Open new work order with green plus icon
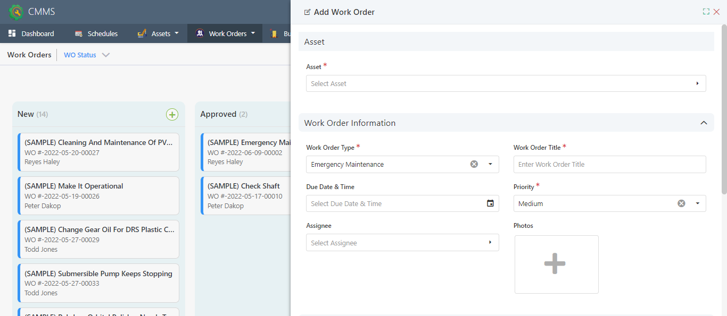 pos(172,114)
